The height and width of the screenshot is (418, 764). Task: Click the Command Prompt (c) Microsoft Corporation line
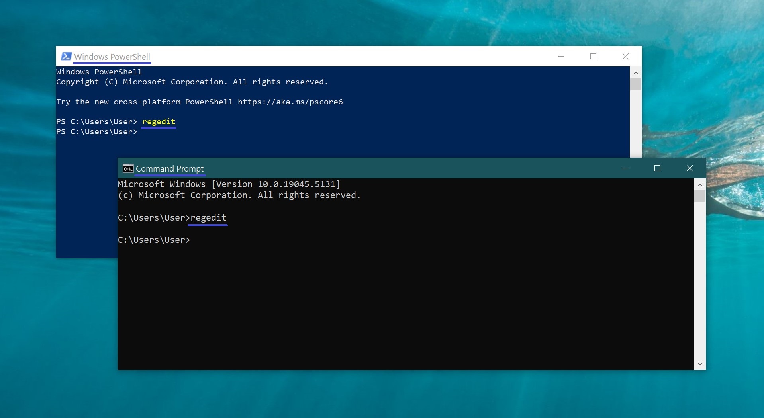tap(239, 195)
